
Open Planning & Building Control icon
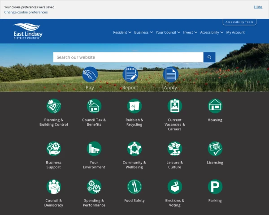(54, 106)
